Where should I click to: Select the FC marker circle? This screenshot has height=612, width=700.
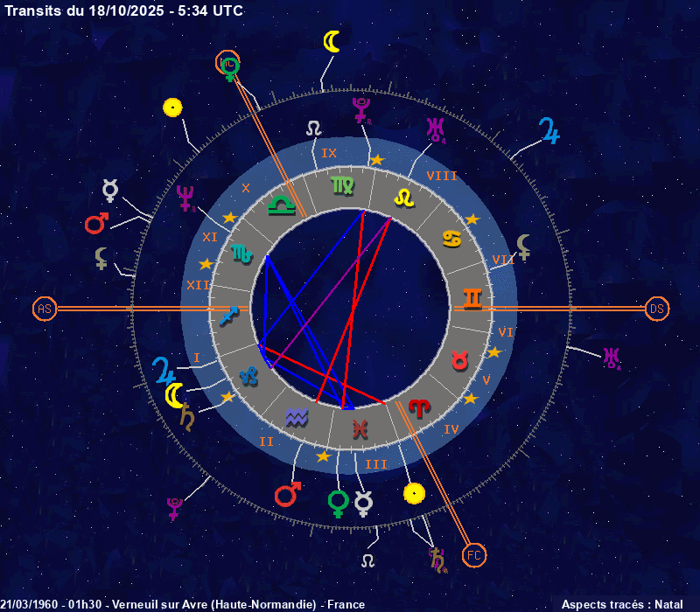click(x=473, y=555)
